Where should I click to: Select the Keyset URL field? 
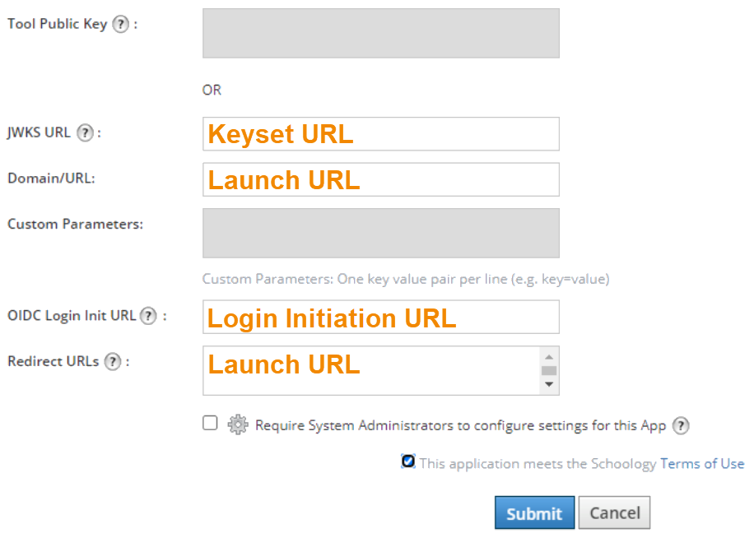[380, 133]
